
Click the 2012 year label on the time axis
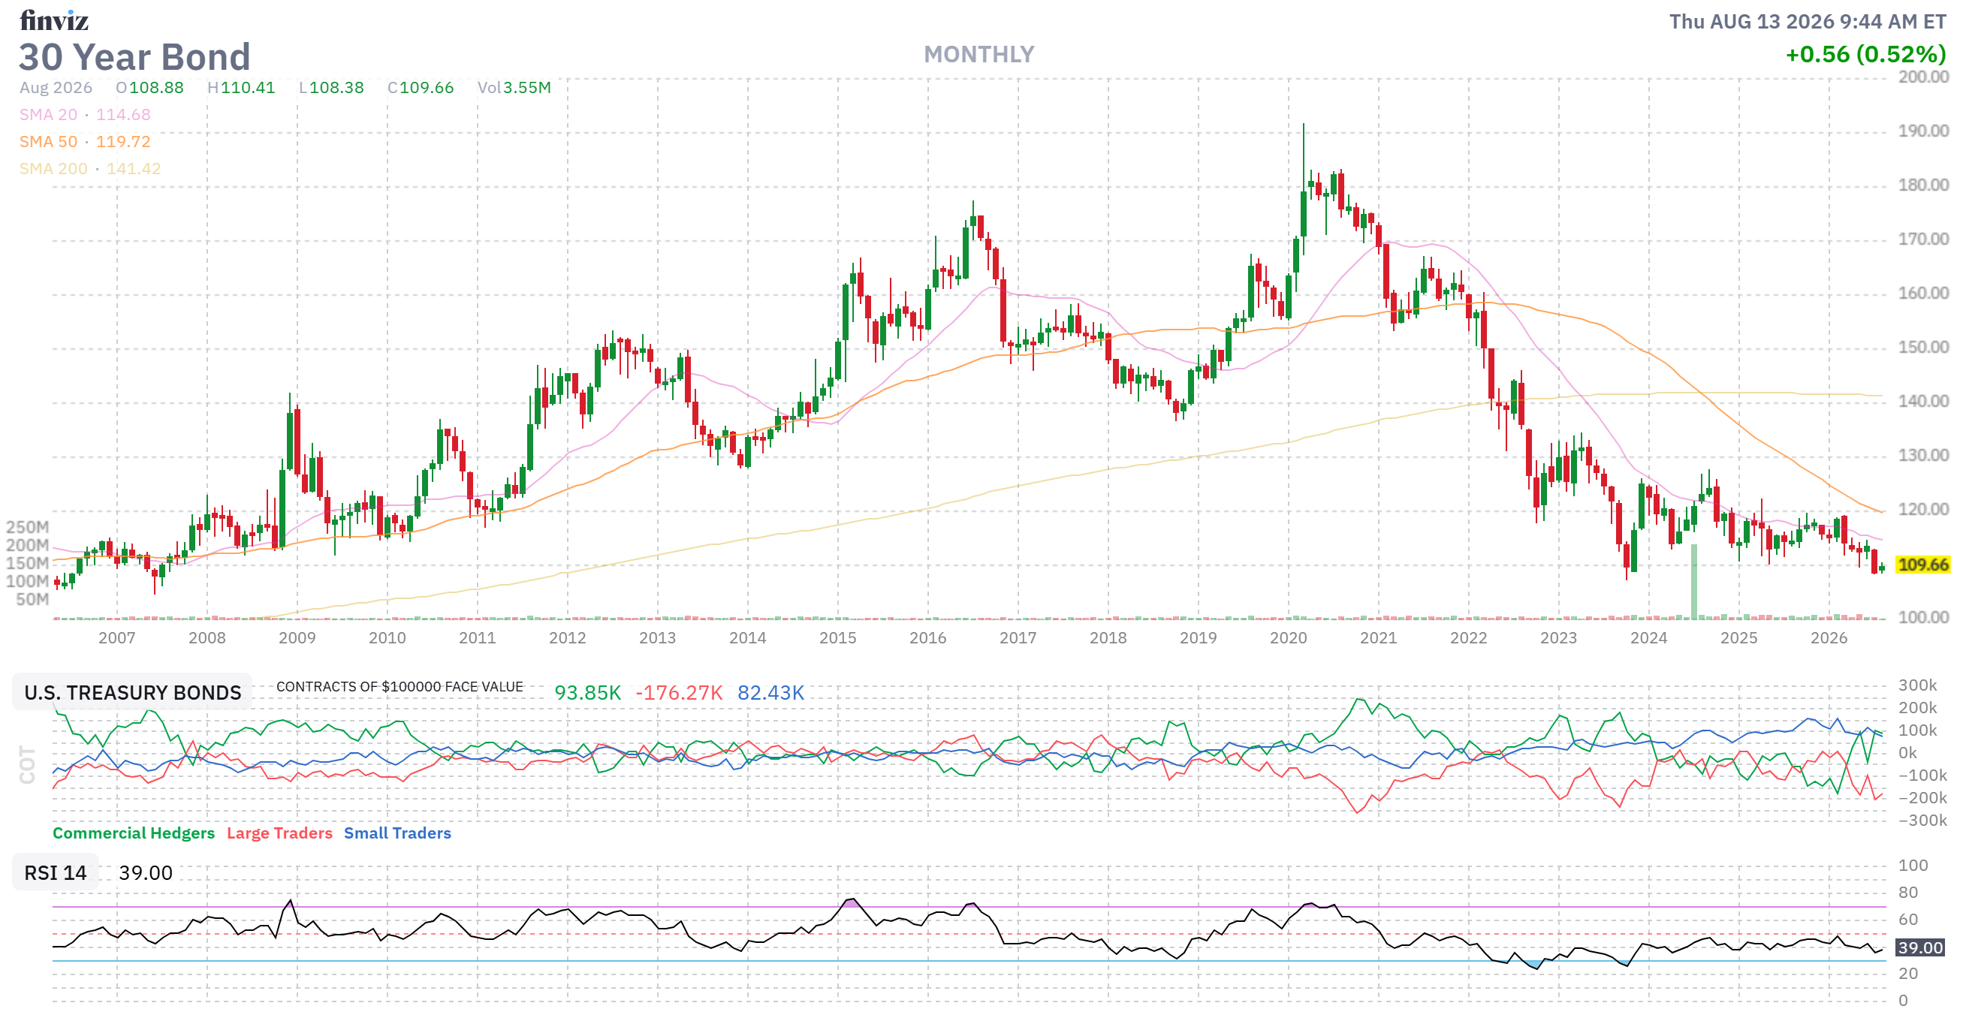coord(567,638)
